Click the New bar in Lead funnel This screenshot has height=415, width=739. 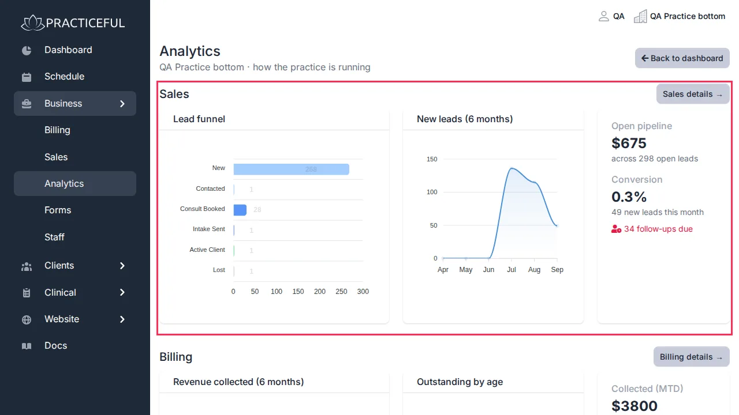tap(291, 169)
